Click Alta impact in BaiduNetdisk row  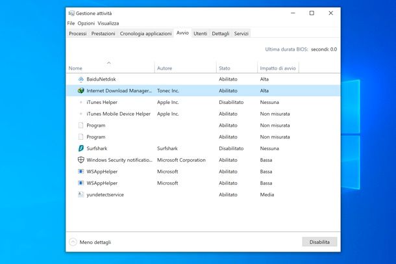click(264, 79)
